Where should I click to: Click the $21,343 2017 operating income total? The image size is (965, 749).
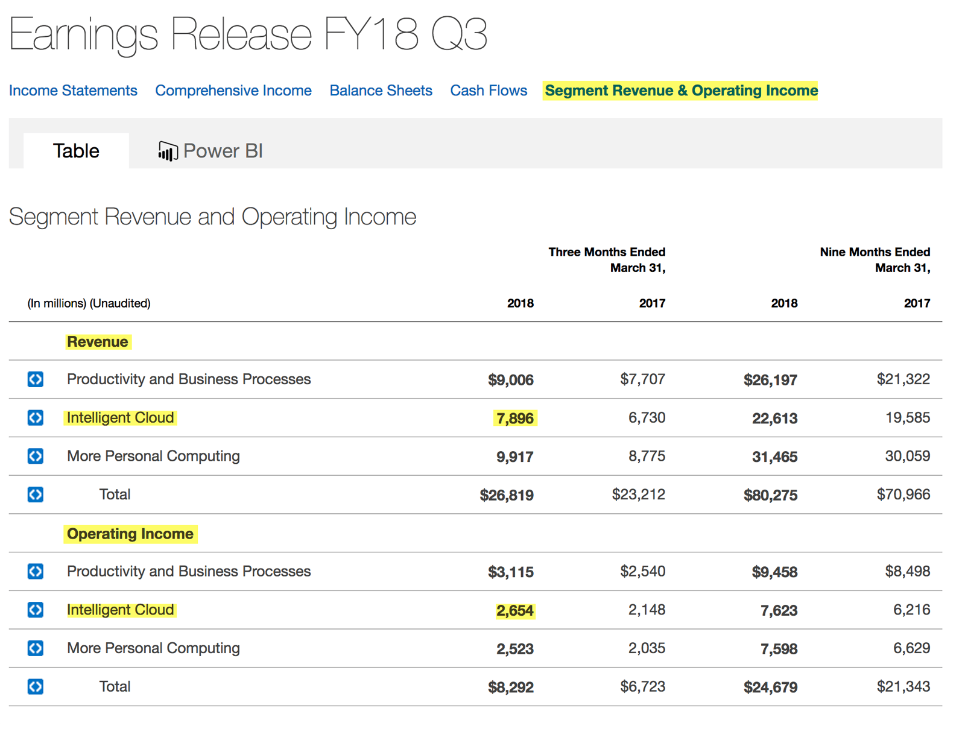coord(903,686)
